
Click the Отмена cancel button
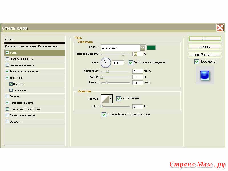pyautogui.click(x=205, y=47)
